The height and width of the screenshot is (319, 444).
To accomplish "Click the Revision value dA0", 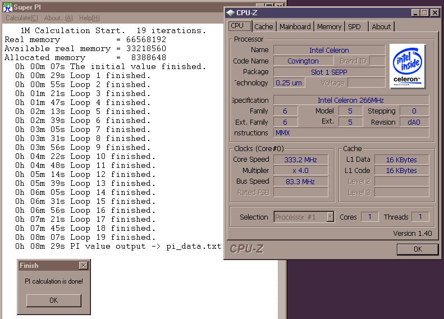I will point(414,122).
